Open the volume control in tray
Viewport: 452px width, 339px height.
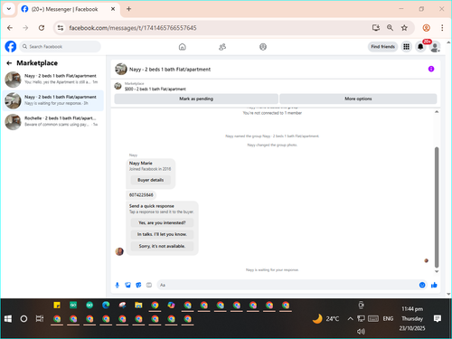(x=361, y=332)
